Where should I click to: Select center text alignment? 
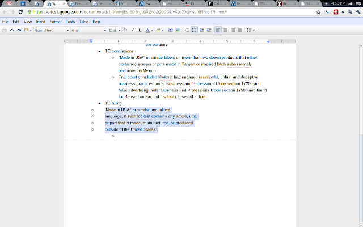[x=226, y=30]
